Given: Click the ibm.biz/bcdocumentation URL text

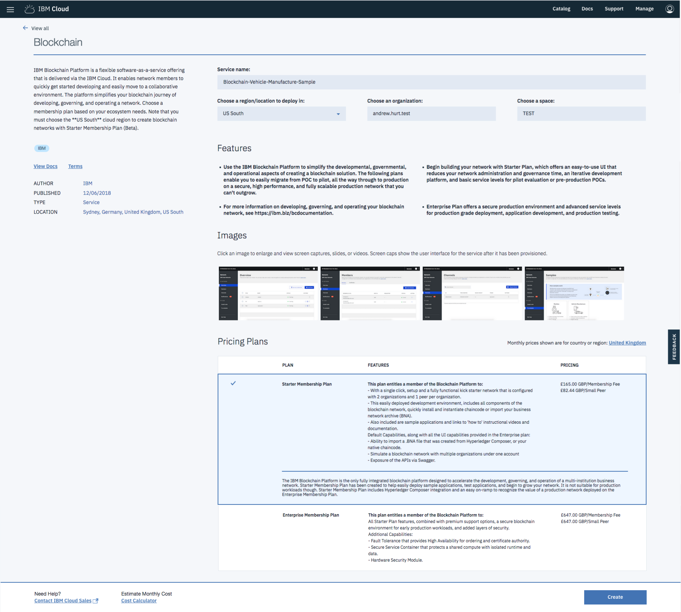Looking at the screenshot, I should (x=294, y=213).
